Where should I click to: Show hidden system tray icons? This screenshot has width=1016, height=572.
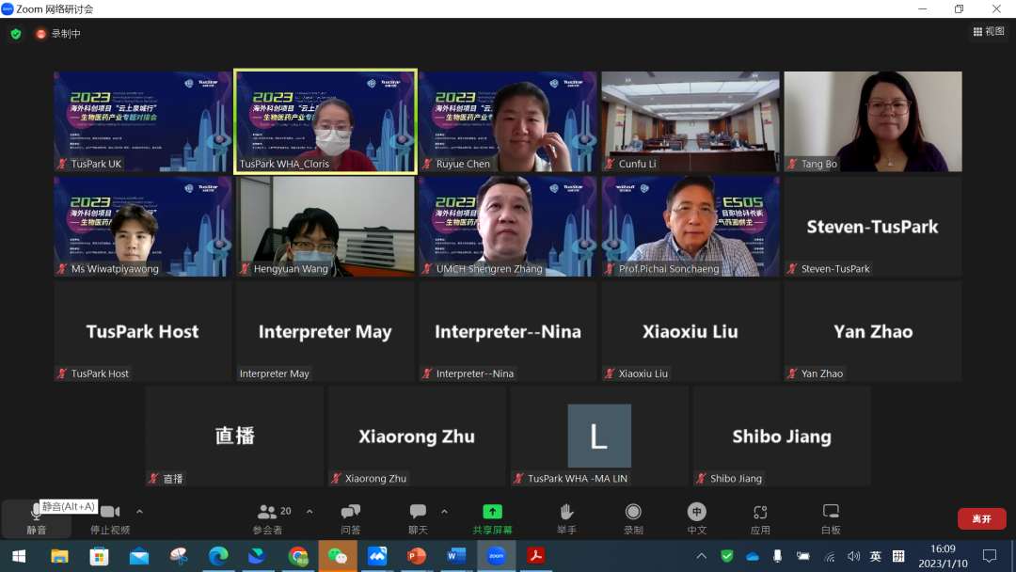coord(701,556)
